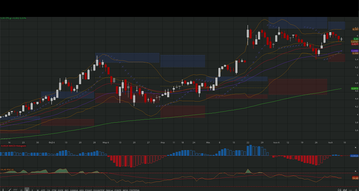Screen dimensions: 359x191
Task: Click the Μαρ 6 date on time axis
Action: click(105, 142)
